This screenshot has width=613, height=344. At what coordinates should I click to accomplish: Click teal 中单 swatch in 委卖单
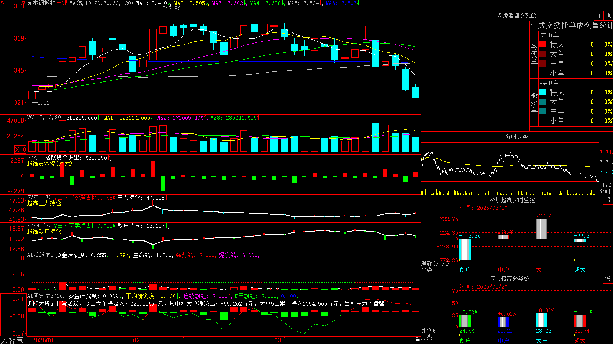click(x=543, y=111)
